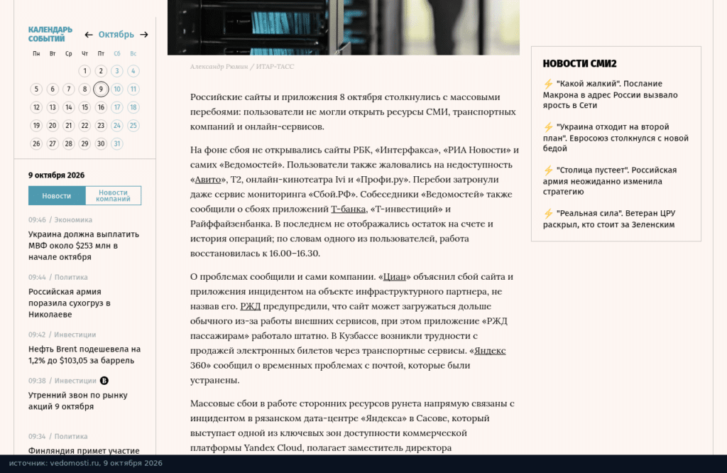Image resolution: width=727 pixels, height=473 pixels.
Task: Click the Экономика category label at 09:46
Action: (73, 219)
